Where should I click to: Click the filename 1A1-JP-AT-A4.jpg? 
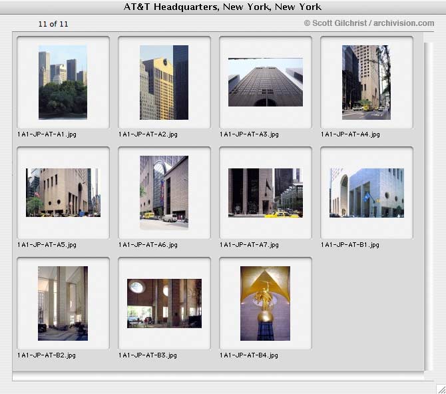(x=350, y=134)
